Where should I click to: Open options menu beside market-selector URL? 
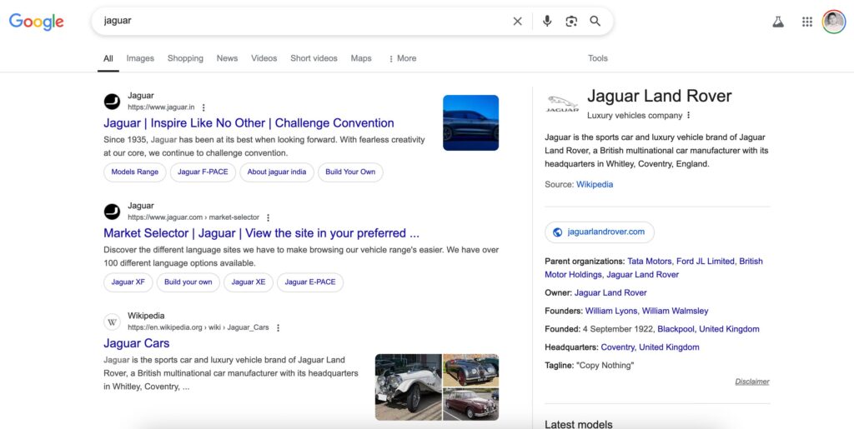coord(268,217)
